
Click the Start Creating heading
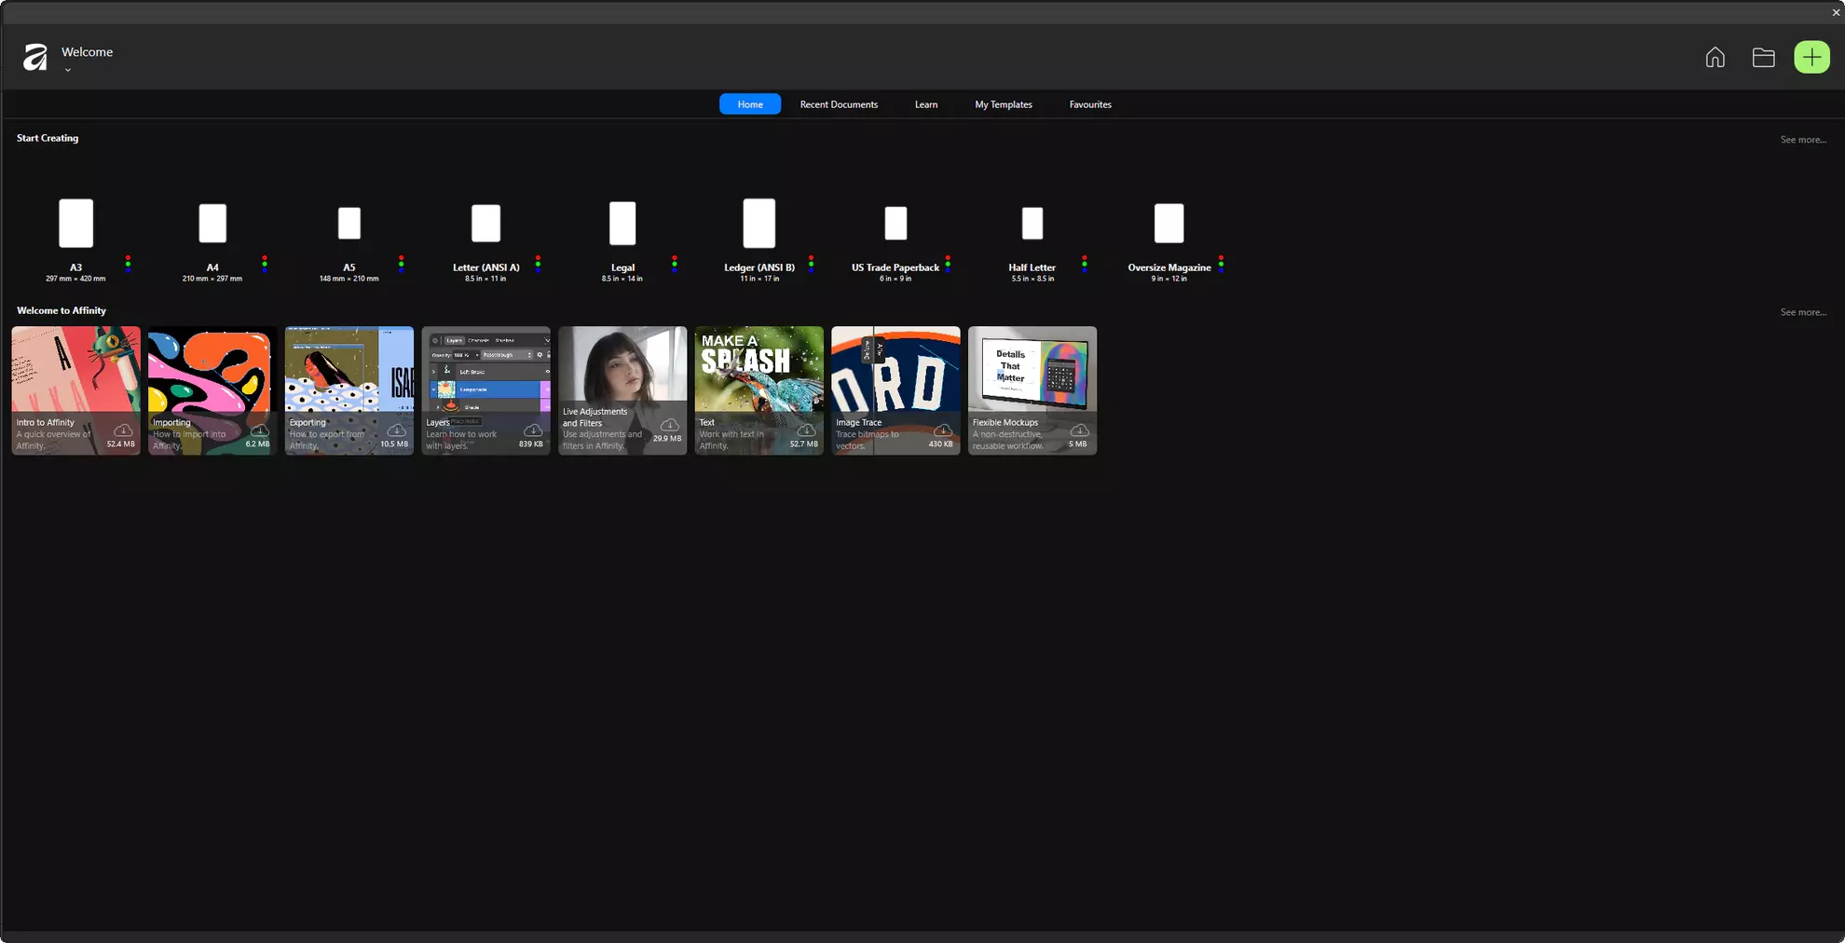pos(48,138)
